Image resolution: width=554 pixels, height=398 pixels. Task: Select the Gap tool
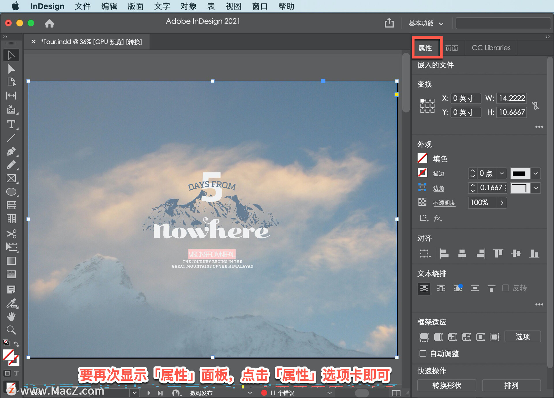coord(11,95)
